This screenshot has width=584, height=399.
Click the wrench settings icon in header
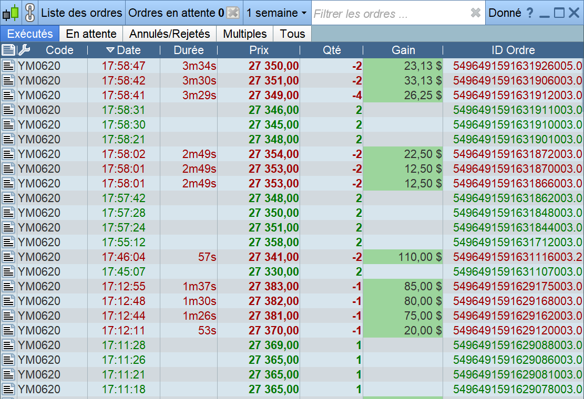[24, 50]
